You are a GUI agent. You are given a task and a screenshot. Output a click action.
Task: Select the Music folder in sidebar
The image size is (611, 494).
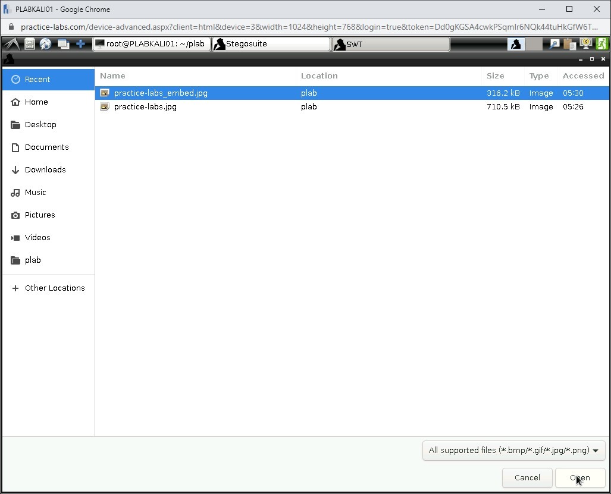click(x=35, y=193)
